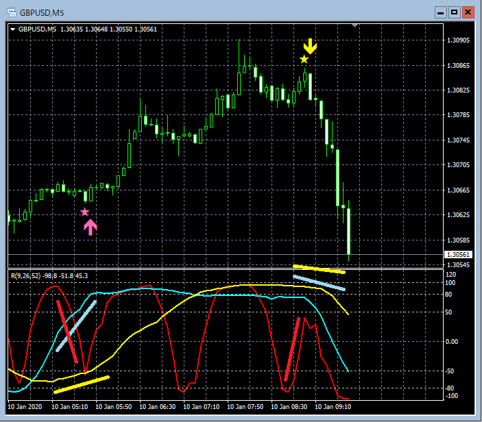Image resolution: width=482 pixels, height=422 pixels.
Task: Click the 10 Jan 09:10 time label
Action: 333,407
